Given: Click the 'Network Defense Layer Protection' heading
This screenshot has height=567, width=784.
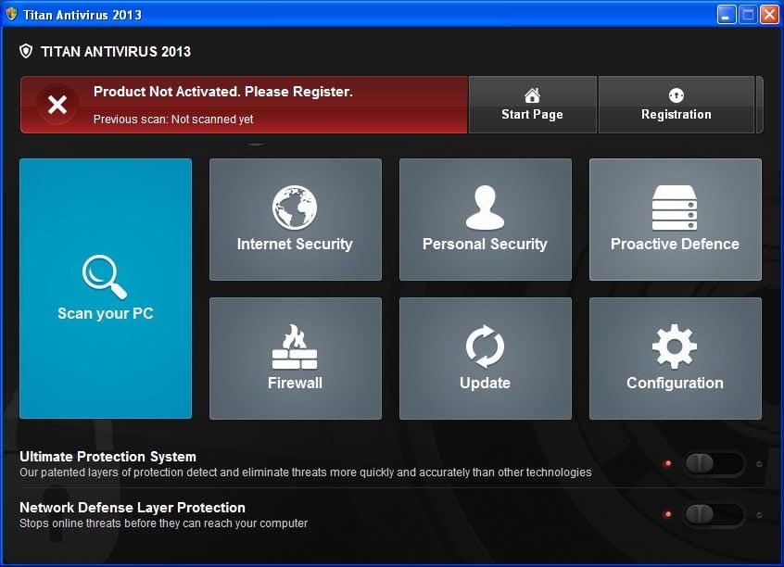Looking at the screenshot, I should [x=132, y=508].
